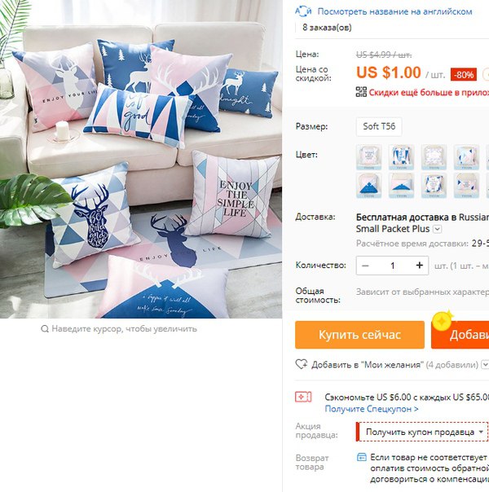Expand the Small Packet Plus shipping dropdown
Viewport: 489px width, 492px height.
438,229
